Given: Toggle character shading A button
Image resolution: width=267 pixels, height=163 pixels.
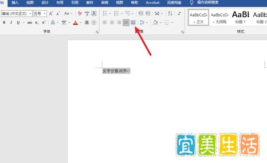Looking at the screenshot, I should (87, 23).
